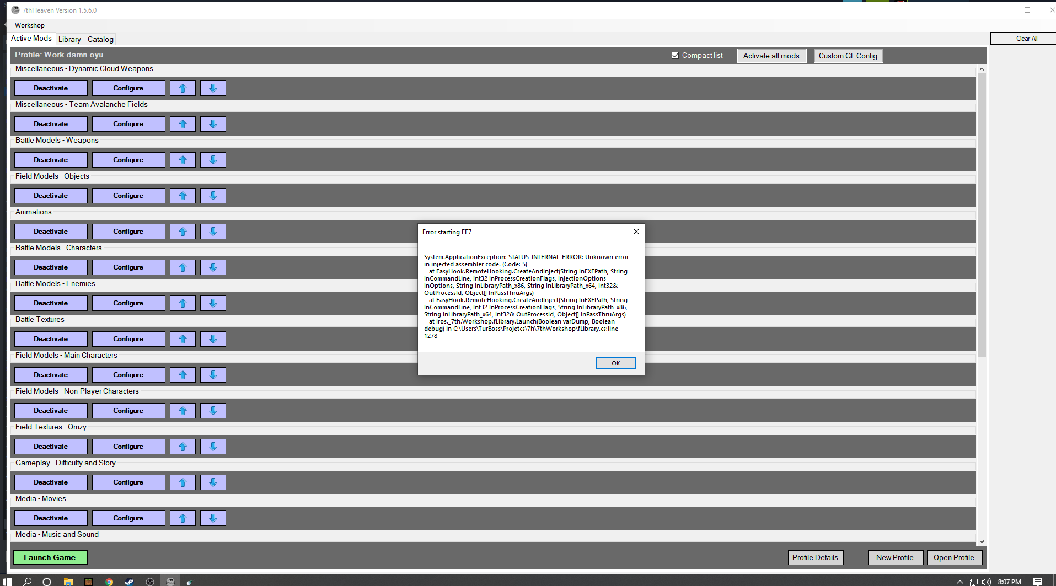Deactivate Battle Models - Enemies mod
Image resolution: width=1056 pixels, height=586 pixels.
(51, 303)
